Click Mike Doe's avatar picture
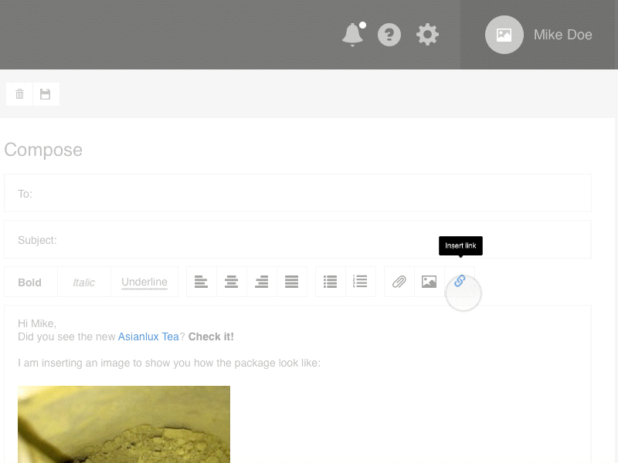The height and width of the screenshot is (463, 618). 504,35
